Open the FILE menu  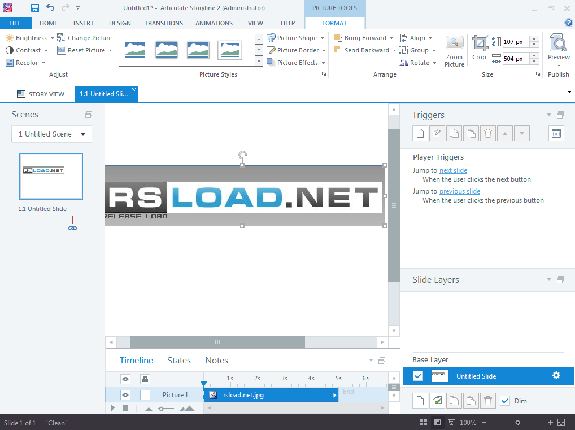pos(15,23)
